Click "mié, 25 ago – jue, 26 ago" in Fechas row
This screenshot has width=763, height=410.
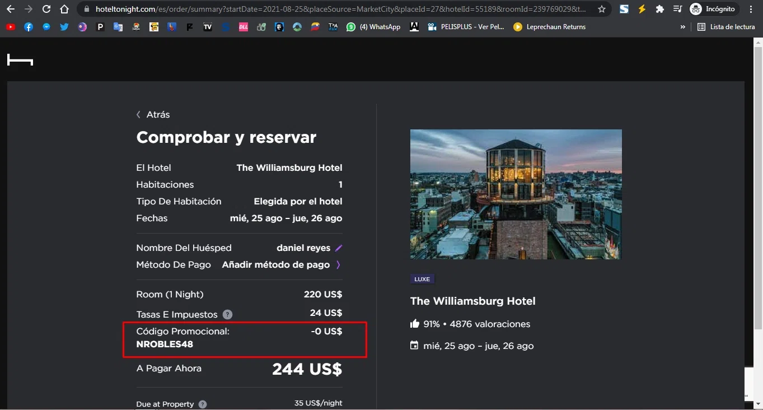pyautogui.click(x=286, y=218)
